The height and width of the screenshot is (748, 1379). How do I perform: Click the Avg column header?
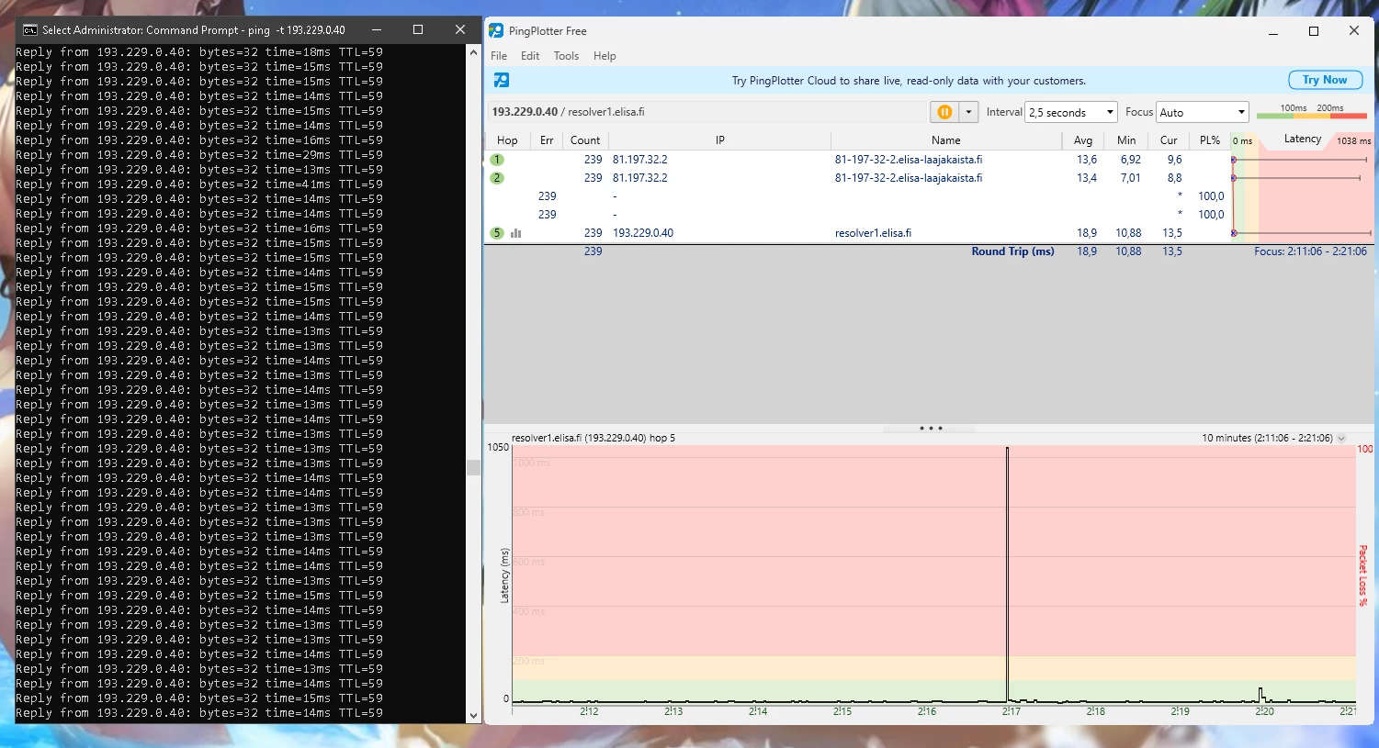coord(1083,140)
